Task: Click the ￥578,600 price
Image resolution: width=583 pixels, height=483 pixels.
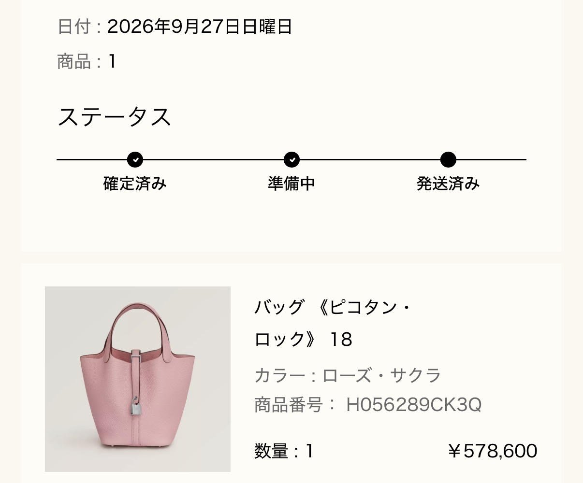Action: (492, 451)
